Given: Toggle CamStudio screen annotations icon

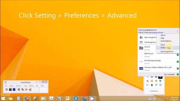Looking at the screenshot, I should click(19, 89).
